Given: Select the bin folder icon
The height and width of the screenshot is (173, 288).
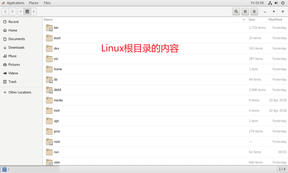Looking at the screenshot, I should [49, 28].
